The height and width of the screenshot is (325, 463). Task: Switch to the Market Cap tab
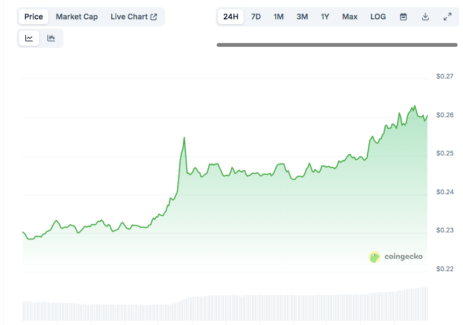77,17
